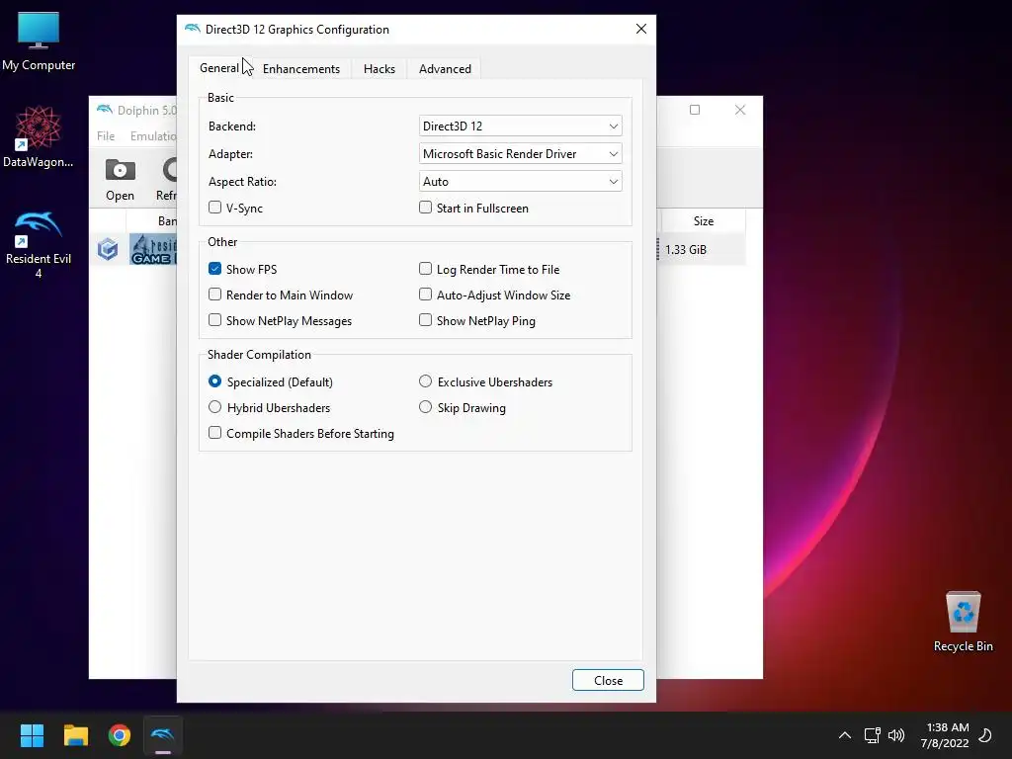The width and height of the screenshot is (1012, 759).
Task: Show hidden system tray icons
Action: pyautogui.click(x=844, y=735)
